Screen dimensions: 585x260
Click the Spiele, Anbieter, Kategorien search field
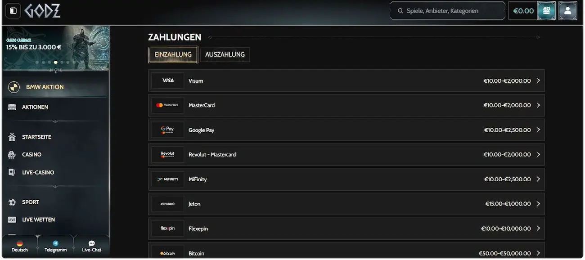point(447,11)
